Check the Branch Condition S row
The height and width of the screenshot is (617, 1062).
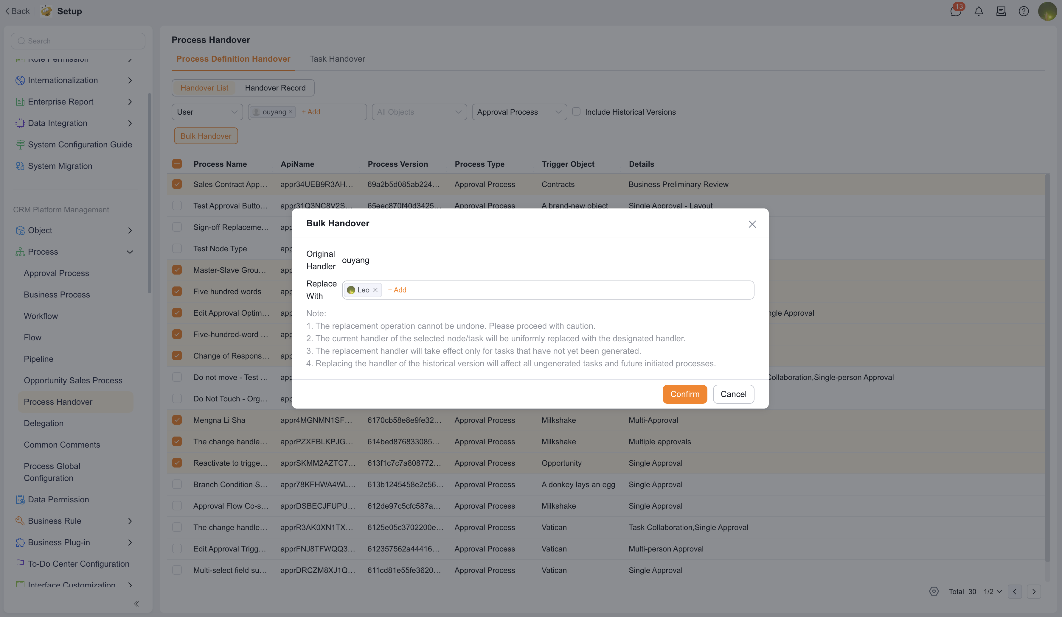[177, 485]
